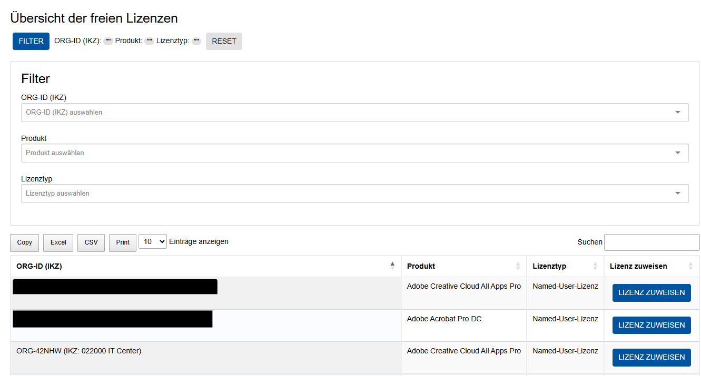Assign license for ORG-42NHW IT Center row
The width and height of the screenshot is (701, 376).
pyautogui.click(x=651, y=357)
